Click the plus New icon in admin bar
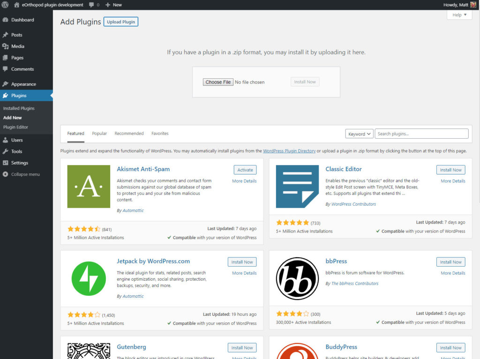The width and height of the screenshot is (480, 359). click(107, 5)
